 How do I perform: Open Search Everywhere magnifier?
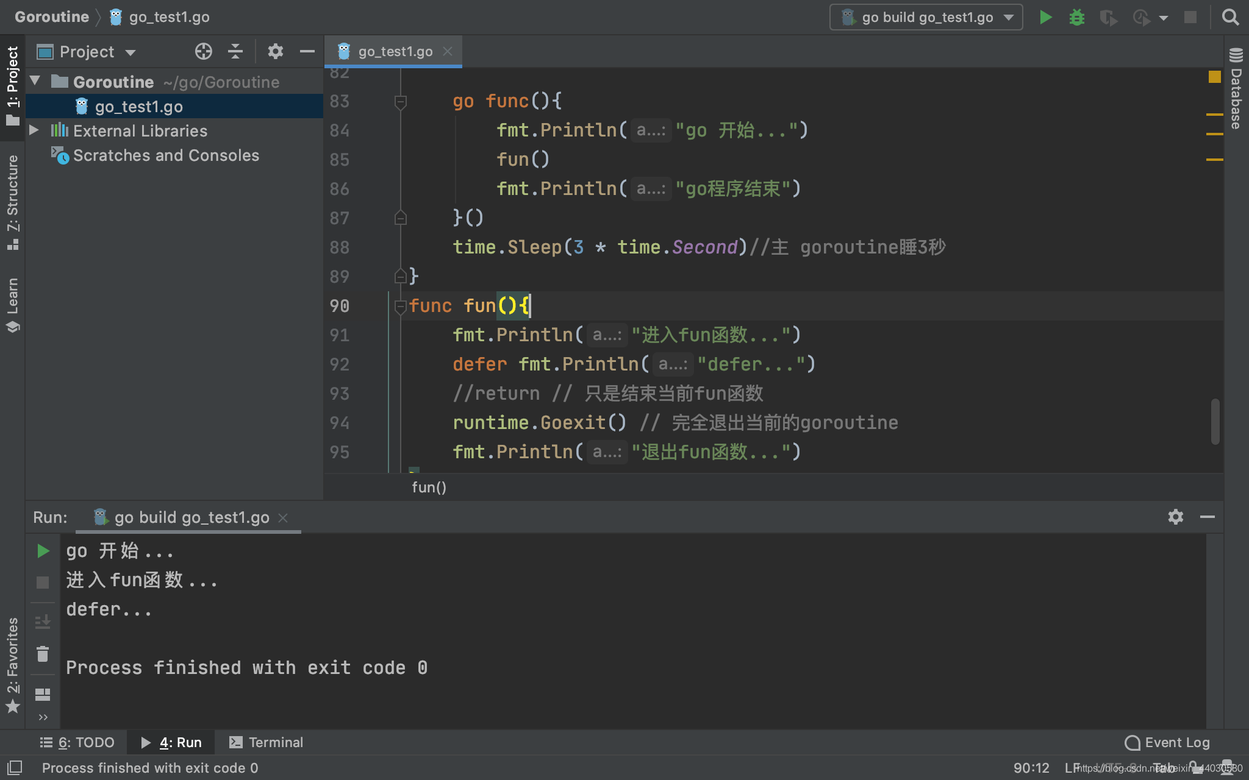(x=1230, y=17)
